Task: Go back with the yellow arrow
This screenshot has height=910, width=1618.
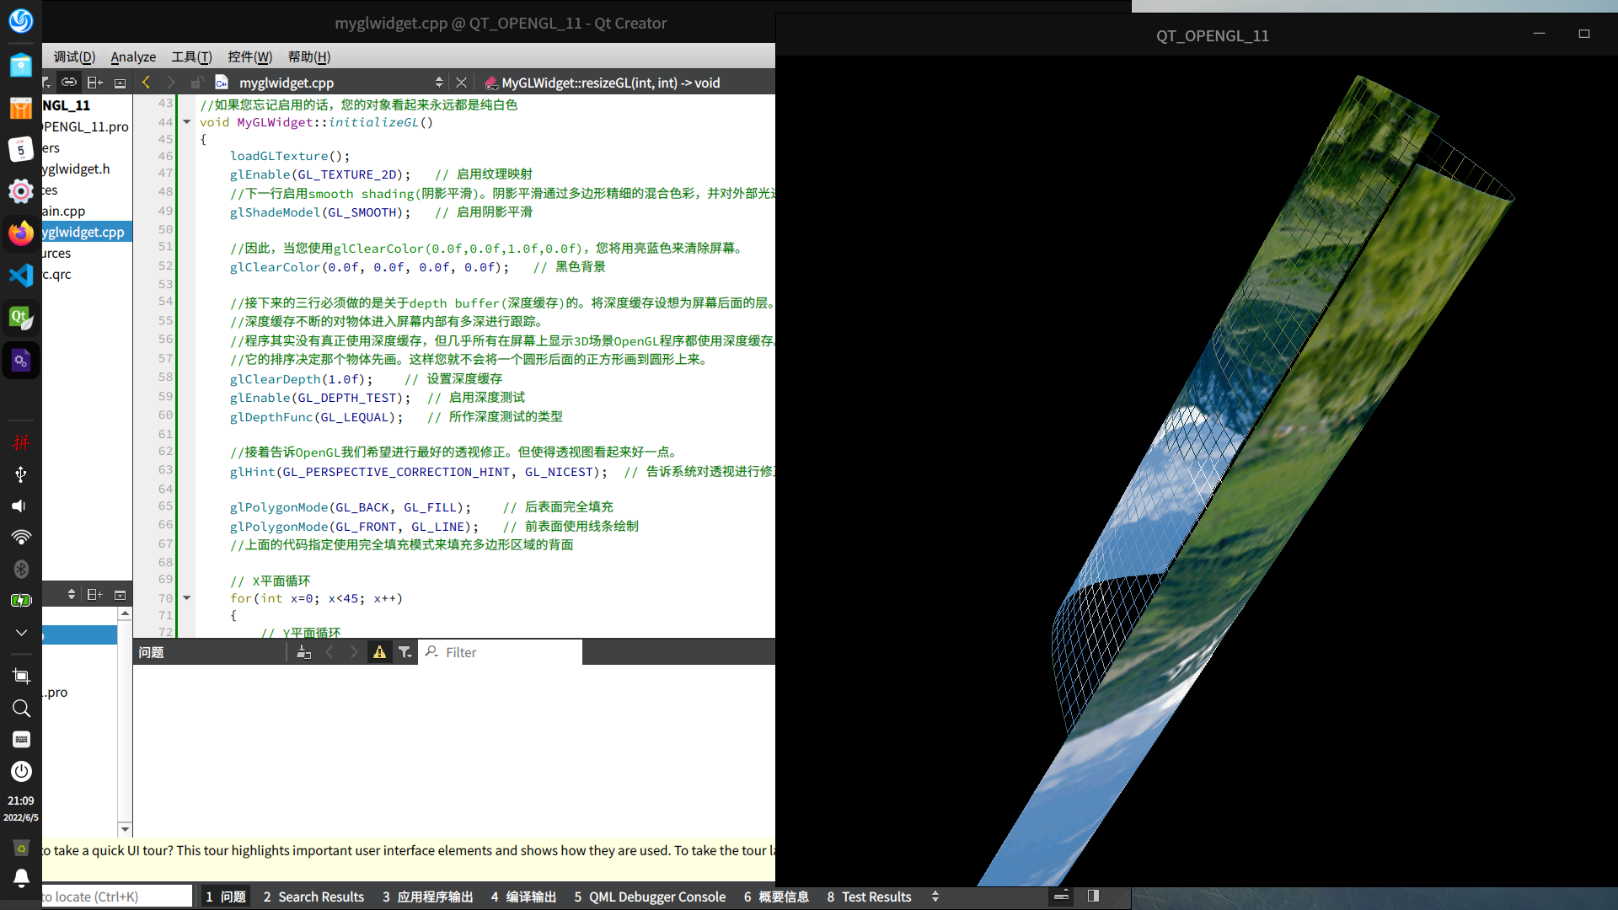Action: coord(146,83)
